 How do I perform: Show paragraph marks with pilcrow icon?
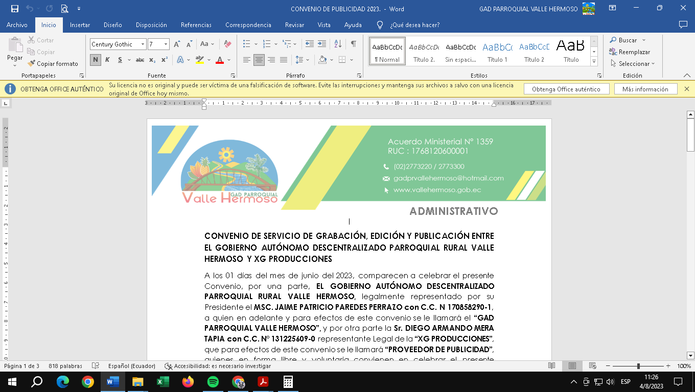tap(353, 44)
